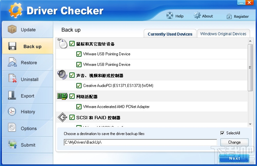Screen dimensions: 257x166
Task: Open the Export section
Action: (x=27, y=96)
